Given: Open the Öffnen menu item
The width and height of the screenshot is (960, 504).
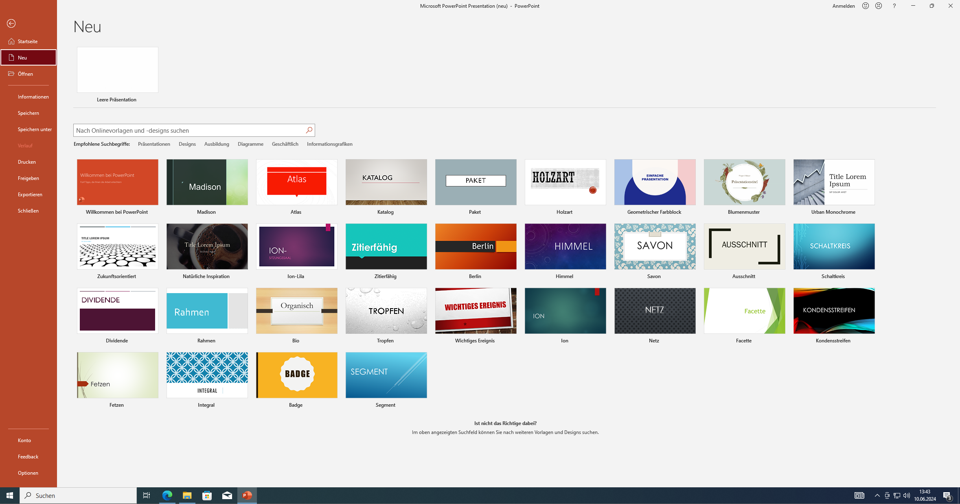Looking at the screenshot, I should pyautogui.click(x=25, y=74).
